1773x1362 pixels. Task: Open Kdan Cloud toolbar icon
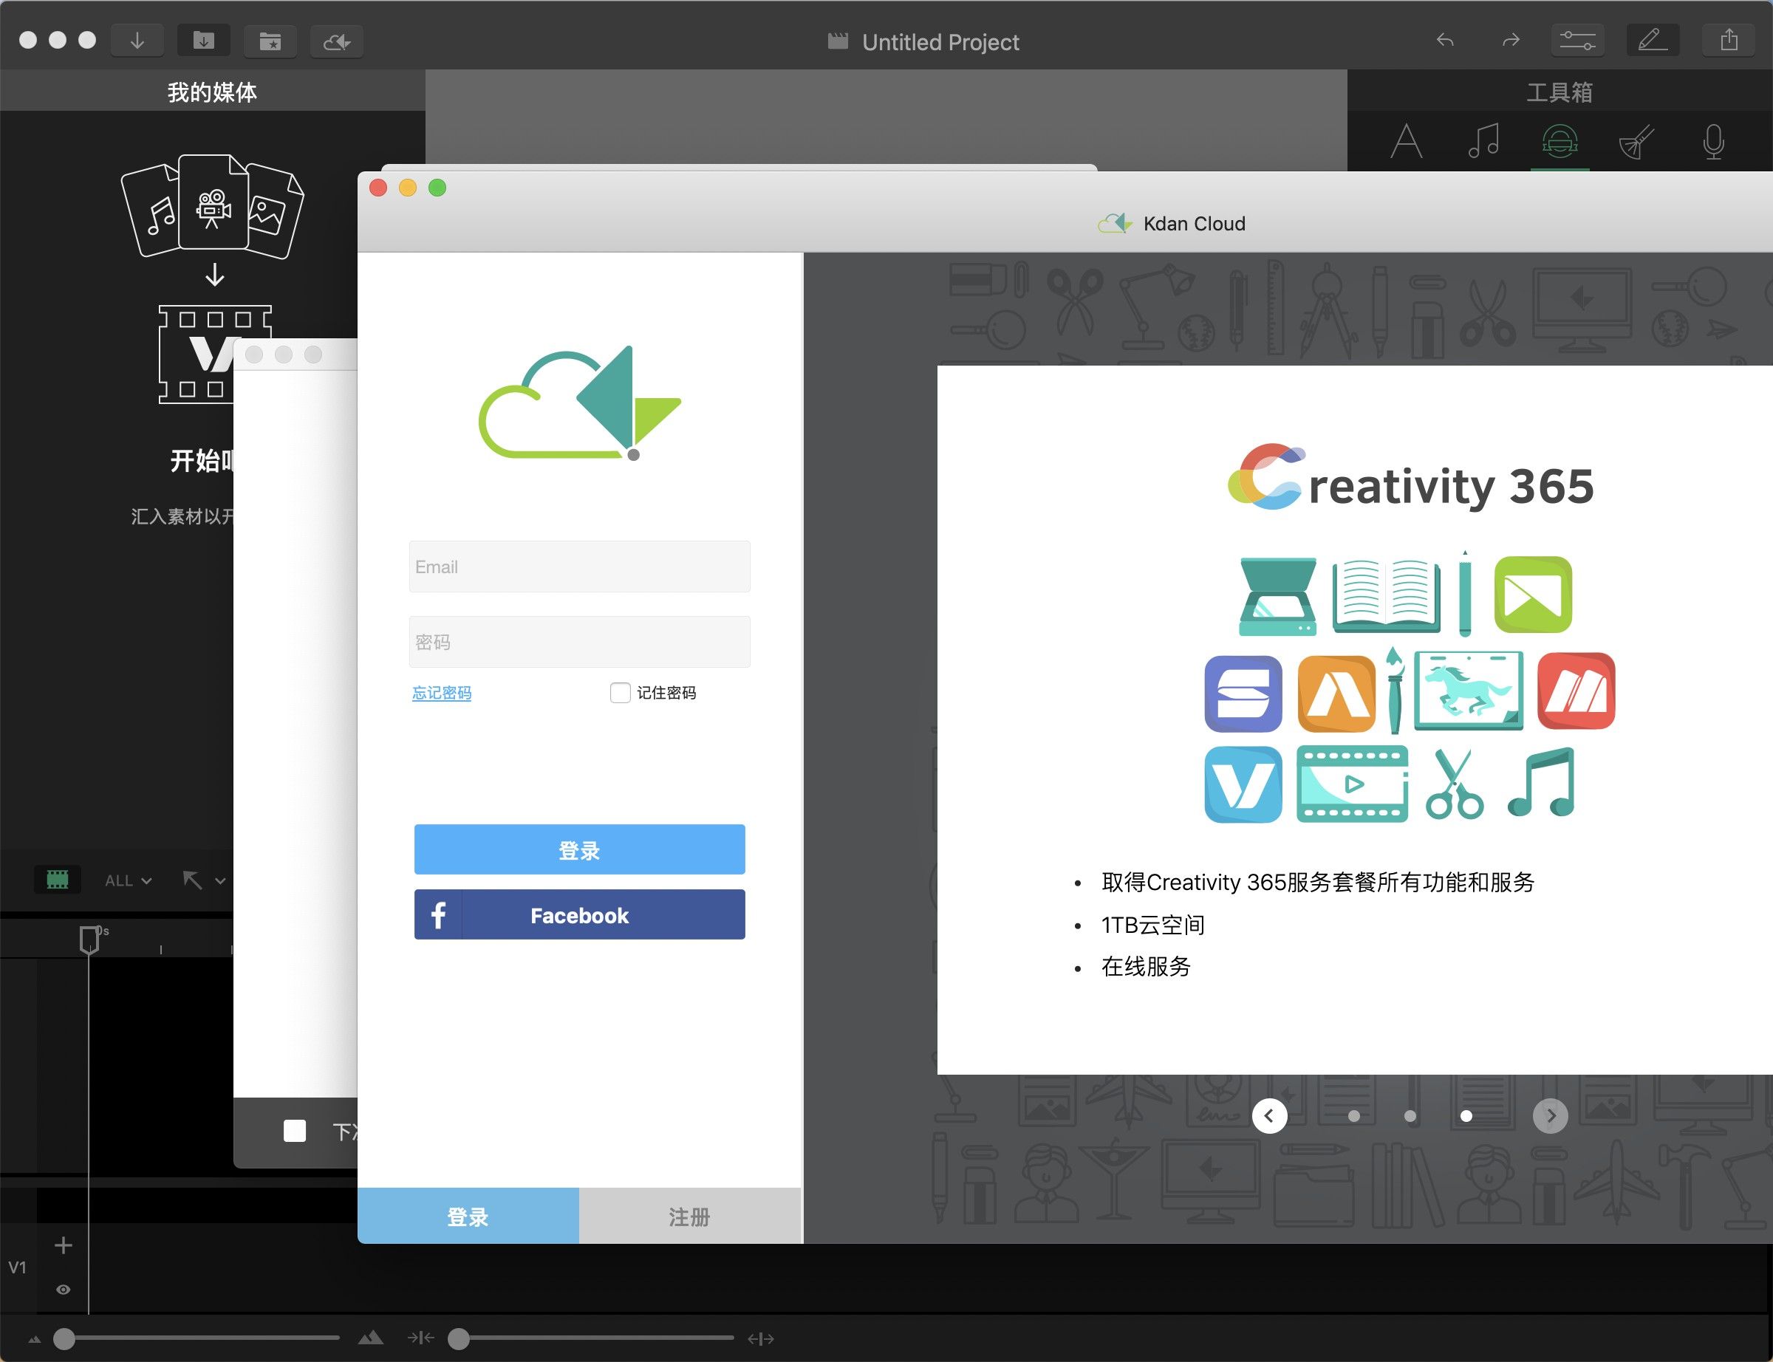click(x=336, y=41)
